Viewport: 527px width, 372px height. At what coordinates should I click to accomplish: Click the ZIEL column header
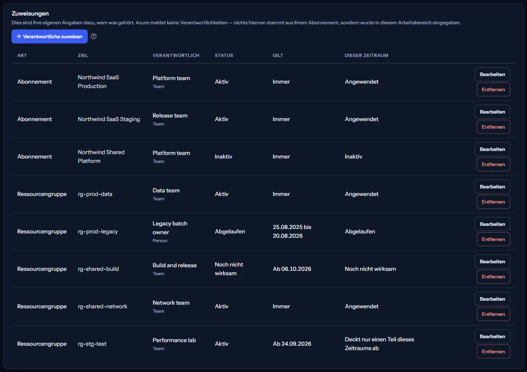pos(83,55)
